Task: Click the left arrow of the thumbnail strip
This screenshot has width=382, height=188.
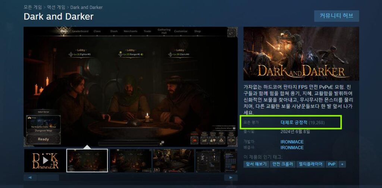Action: pyautogui.click(x=30, y=178)
